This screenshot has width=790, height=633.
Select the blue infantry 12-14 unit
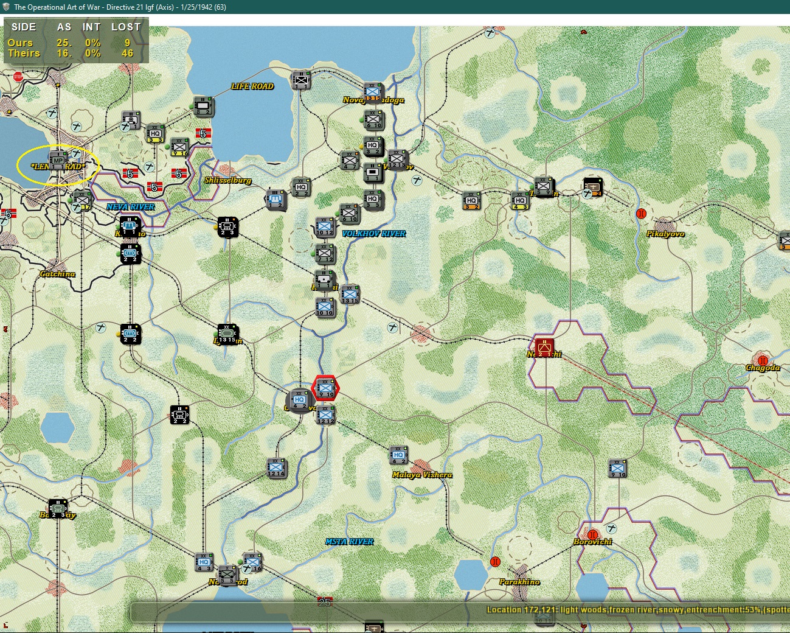pos(276,467)
